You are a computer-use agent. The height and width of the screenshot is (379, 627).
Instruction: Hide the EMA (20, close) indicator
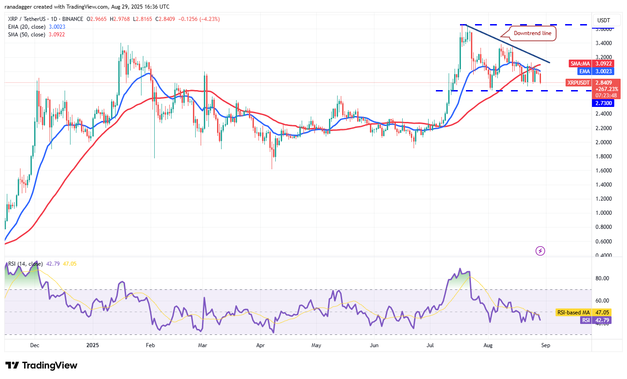pos(27,27)
